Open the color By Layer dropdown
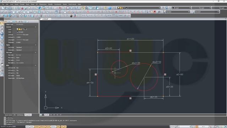The height and width of the screenshot is (128, 227). pyautogui.click(x=181, y=8)
